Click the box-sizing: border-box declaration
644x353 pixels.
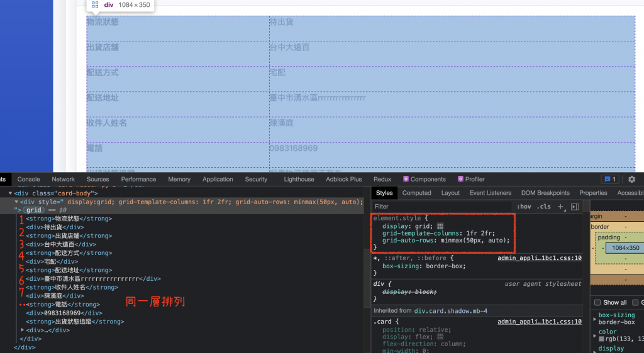pyautogui.click(x=424, y=266)
